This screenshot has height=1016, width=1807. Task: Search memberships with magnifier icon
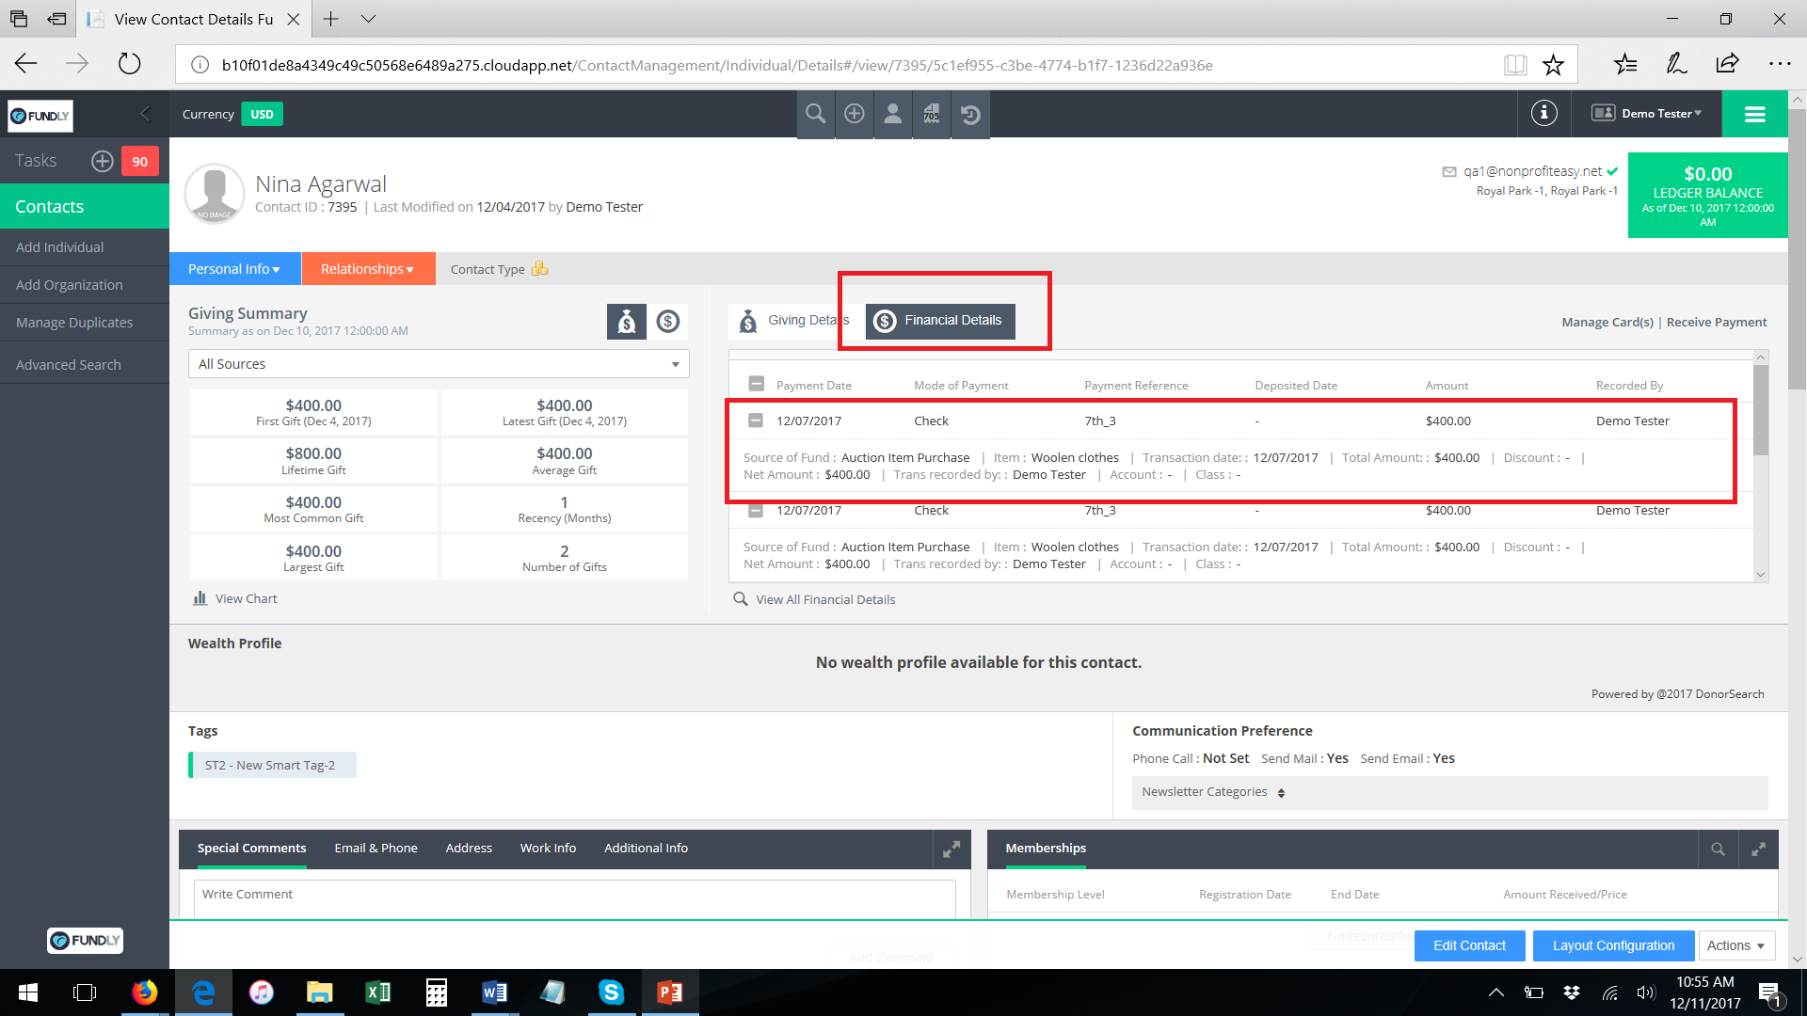point(1718,849)
